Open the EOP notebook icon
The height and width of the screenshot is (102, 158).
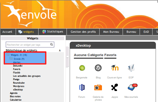pyautogui.click(x=131, y=68)
